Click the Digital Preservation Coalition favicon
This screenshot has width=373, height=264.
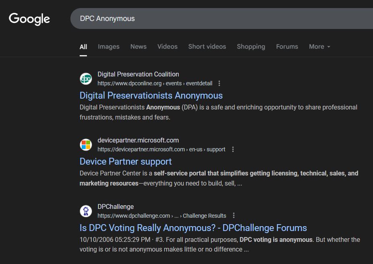[86, 79]
